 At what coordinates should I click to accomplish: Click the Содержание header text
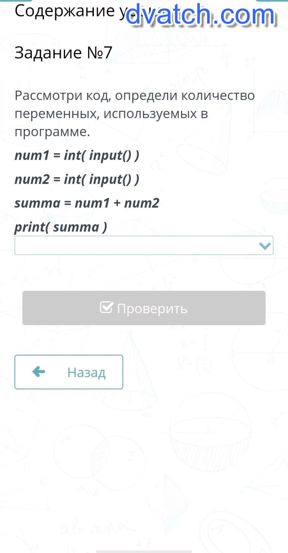[64, 11]
